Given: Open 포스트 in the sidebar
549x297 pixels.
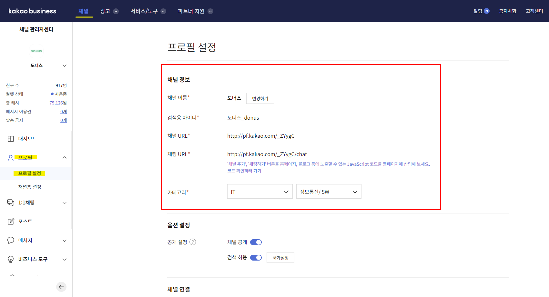Looking at the screenshot, I should [x=25, y=221].
